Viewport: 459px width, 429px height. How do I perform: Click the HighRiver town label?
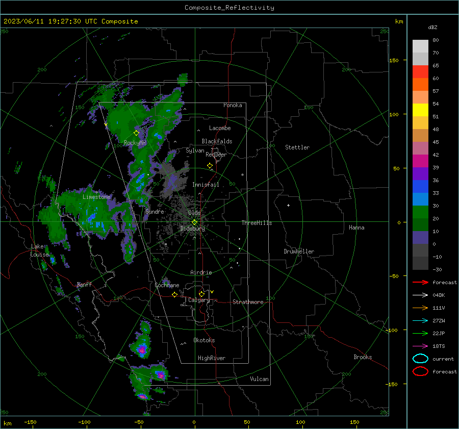point(212,358)
